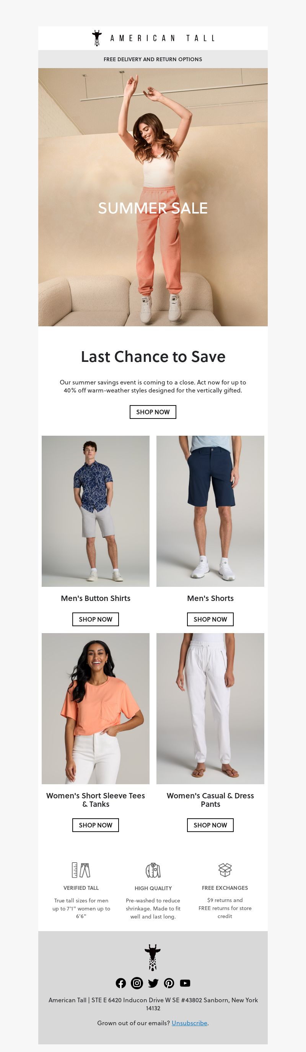Click the Verified Tall ruler and pants icon
The height and width of the screenshot is (1052, 306).
point(81,870)
